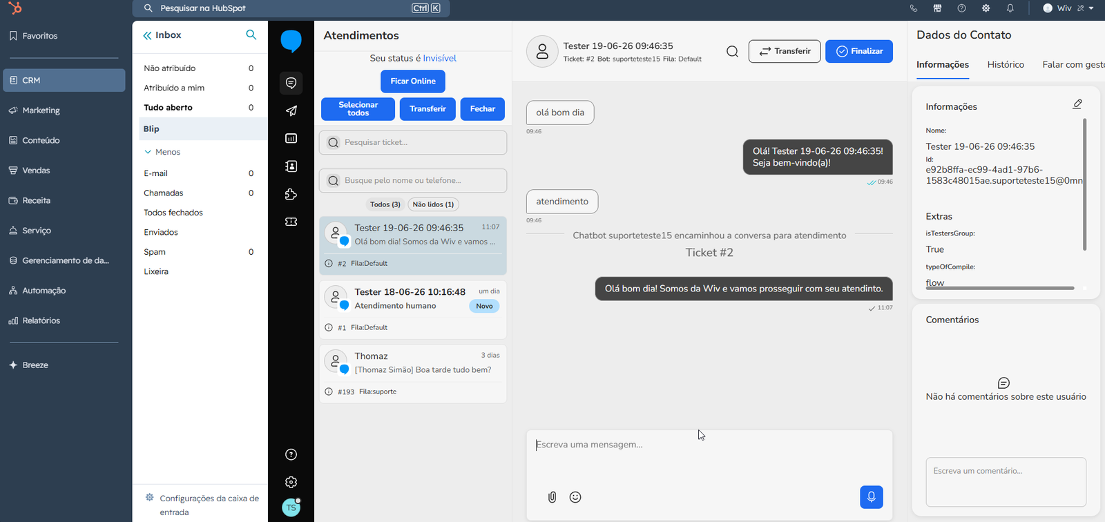Viewport: 1105px width, 522px height.
Task: Collapse the Inbox panel with double chevron
Action: tap(147, 35)
